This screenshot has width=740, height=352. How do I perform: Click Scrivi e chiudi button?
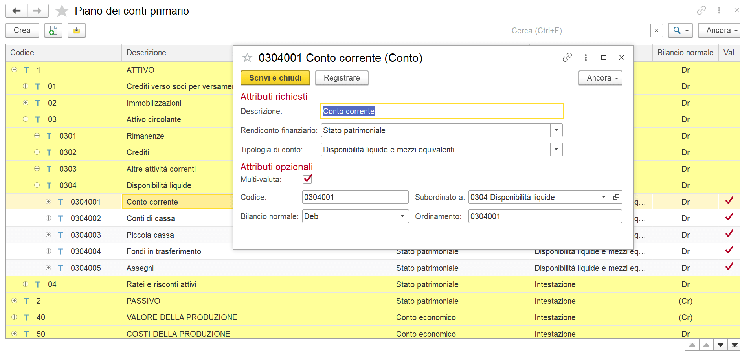click(x=275, y=78)
